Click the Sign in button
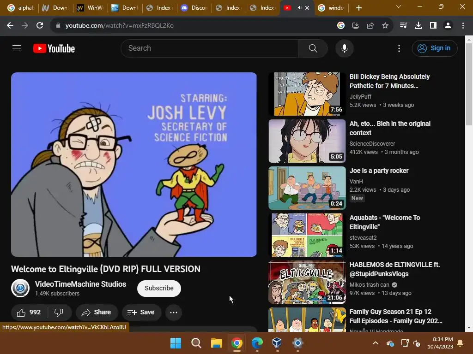Image resolution: width=473 pixels, height=354 pixels. 435,48
